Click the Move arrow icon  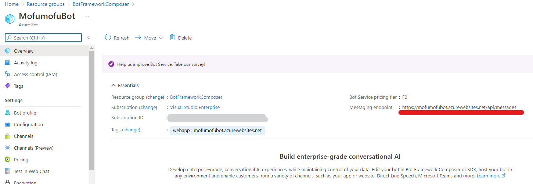(138, 37)
